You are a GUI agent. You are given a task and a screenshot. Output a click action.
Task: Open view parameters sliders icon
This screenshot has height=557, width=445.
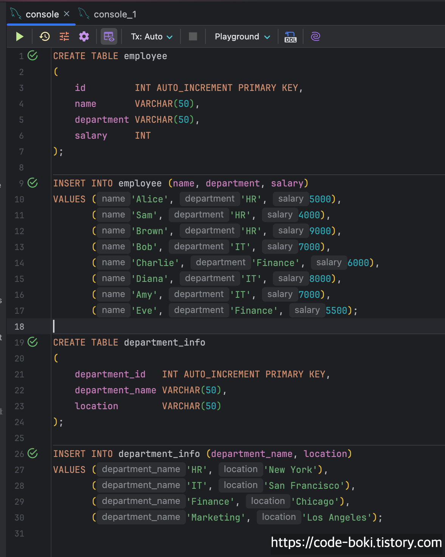[x=64, y=37]
